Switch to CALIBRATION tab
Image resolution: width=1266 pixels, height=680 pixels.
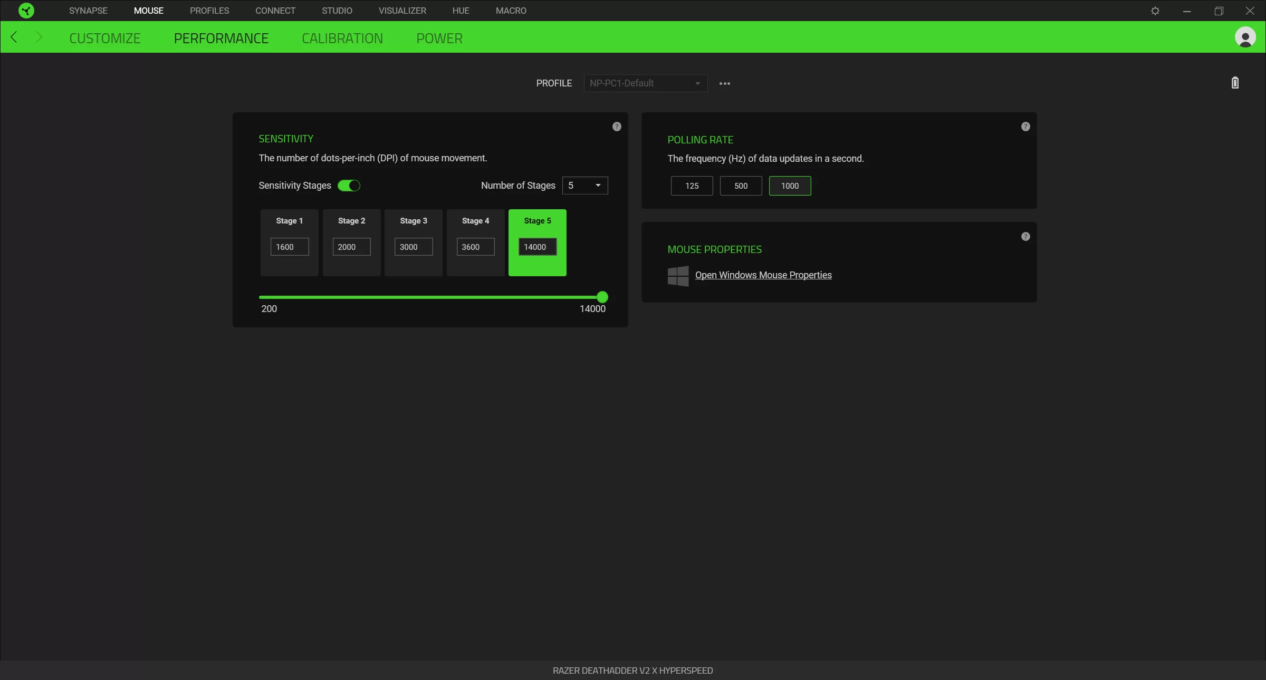342,38
